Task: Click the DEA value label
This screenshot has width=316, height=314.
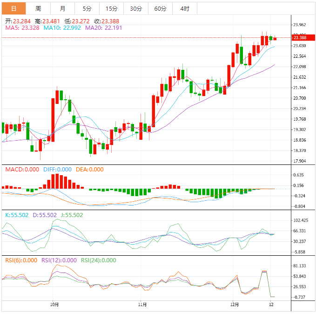Action: pos(90,170)
